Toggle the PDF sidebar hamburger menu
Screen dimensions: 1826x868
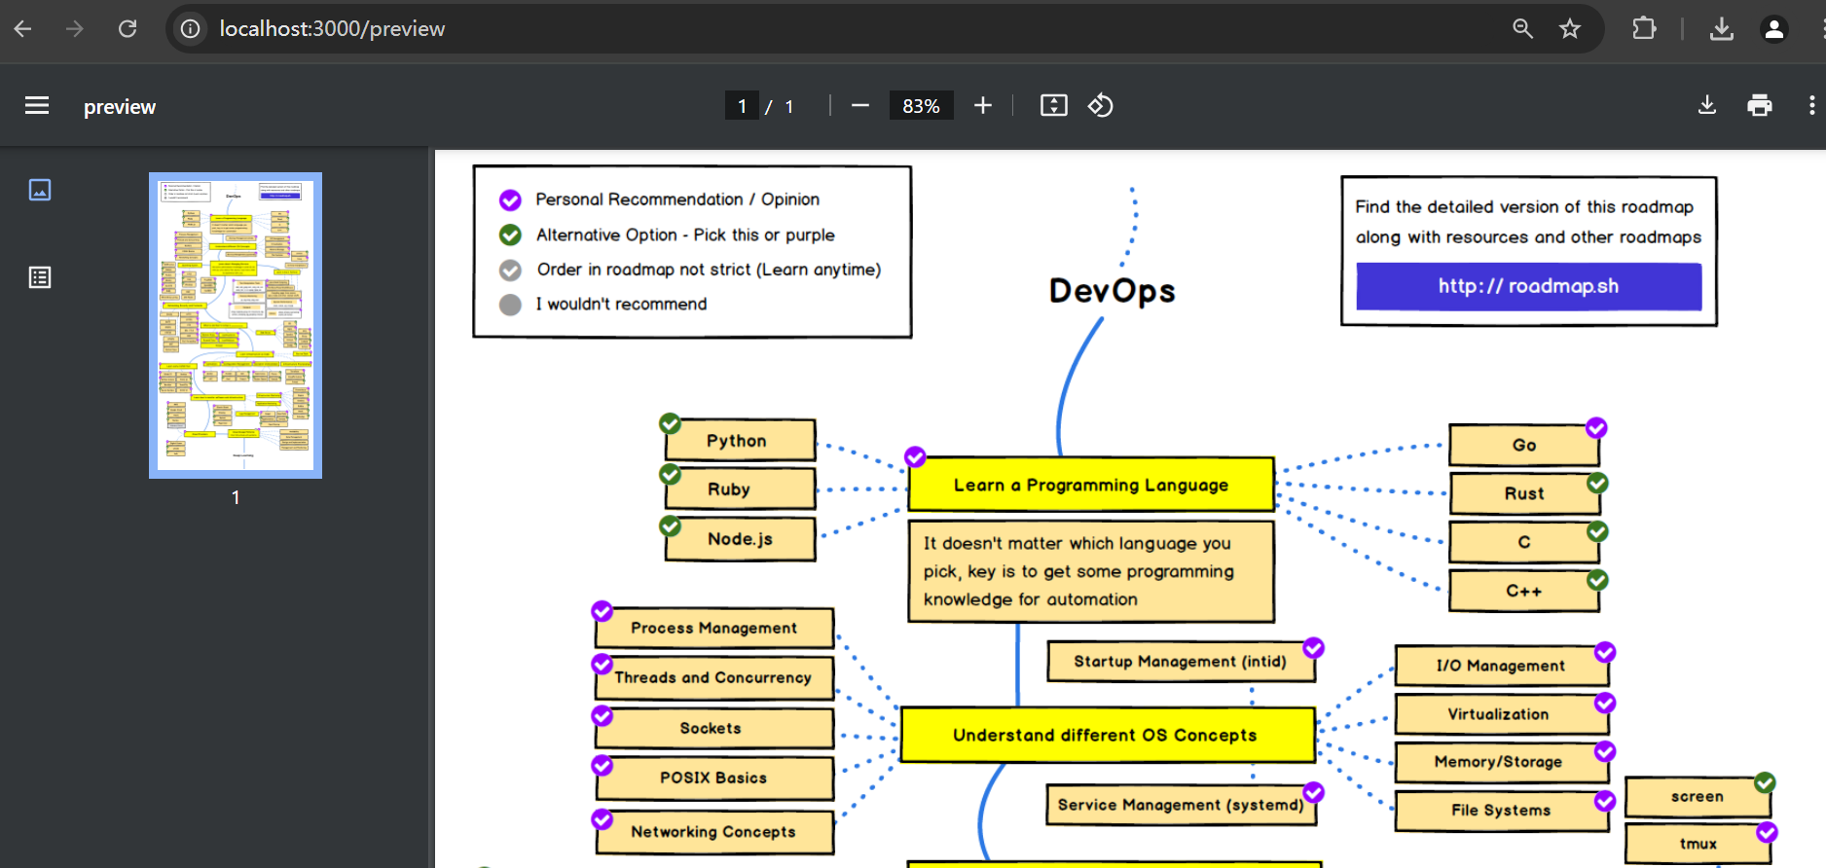click(37, 106)
